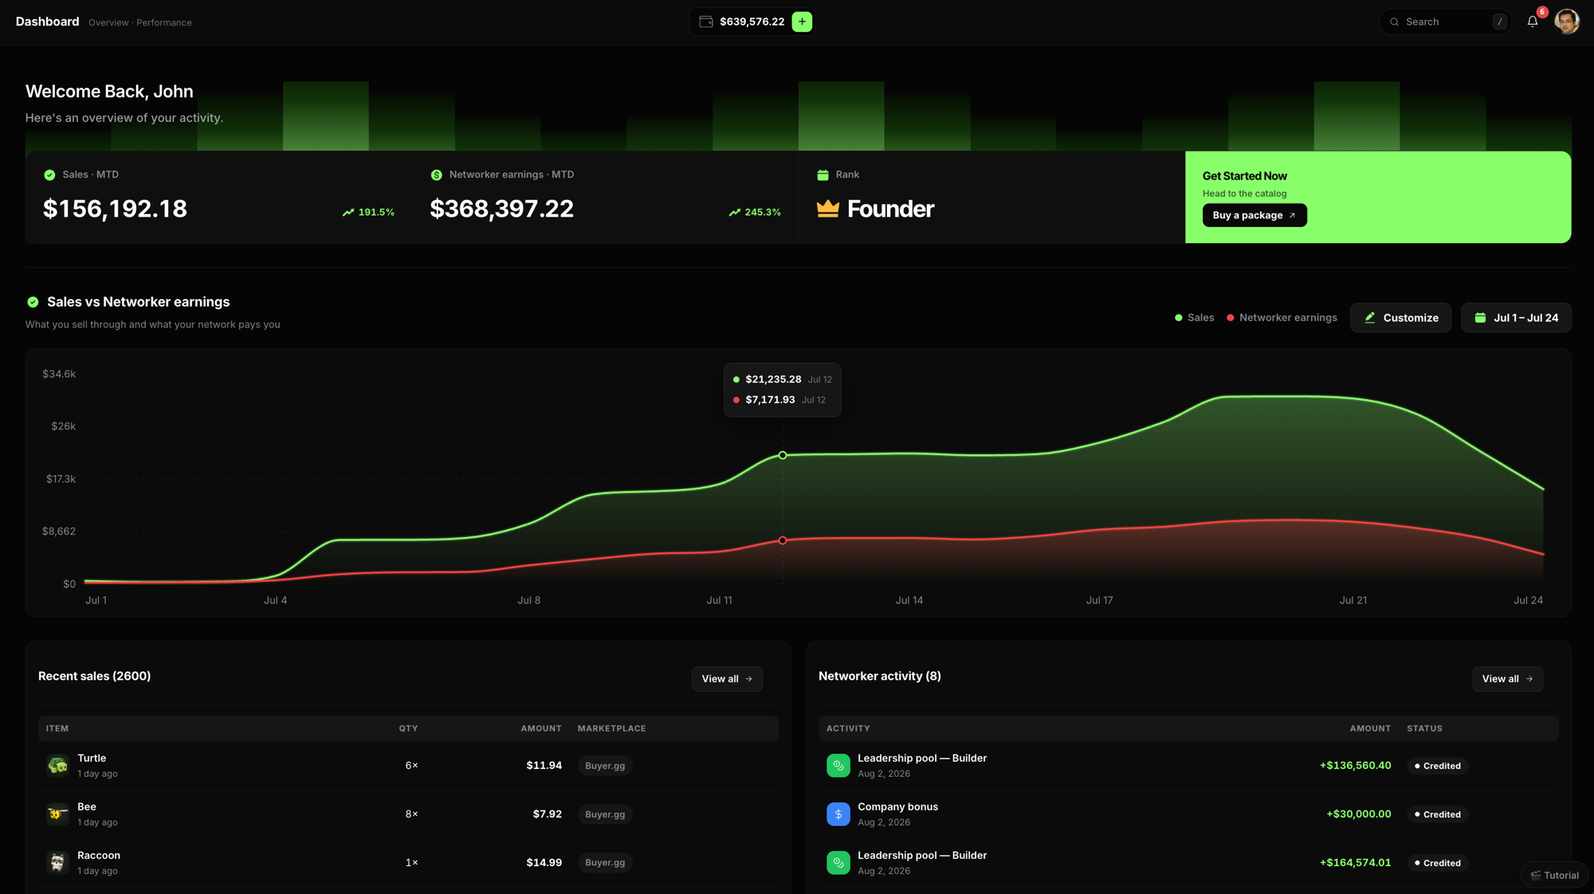Screen dimensions: 1594x894
Task: Switch to the Overview tab
Action: click(x=108, y=22)
